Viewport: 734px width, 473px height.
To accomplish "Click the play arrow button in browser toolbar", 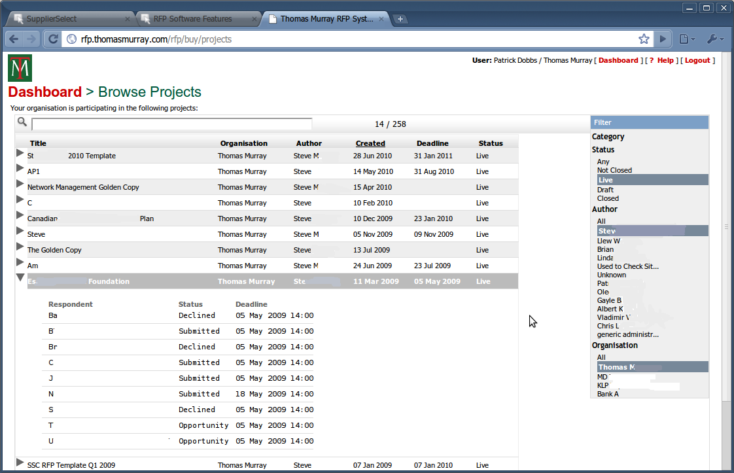I will (663, 39).
